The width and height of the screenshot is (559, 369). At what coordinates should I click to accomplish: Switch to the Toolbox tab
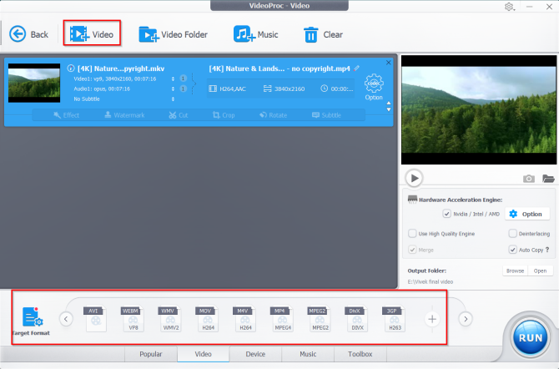coord(360,354)
